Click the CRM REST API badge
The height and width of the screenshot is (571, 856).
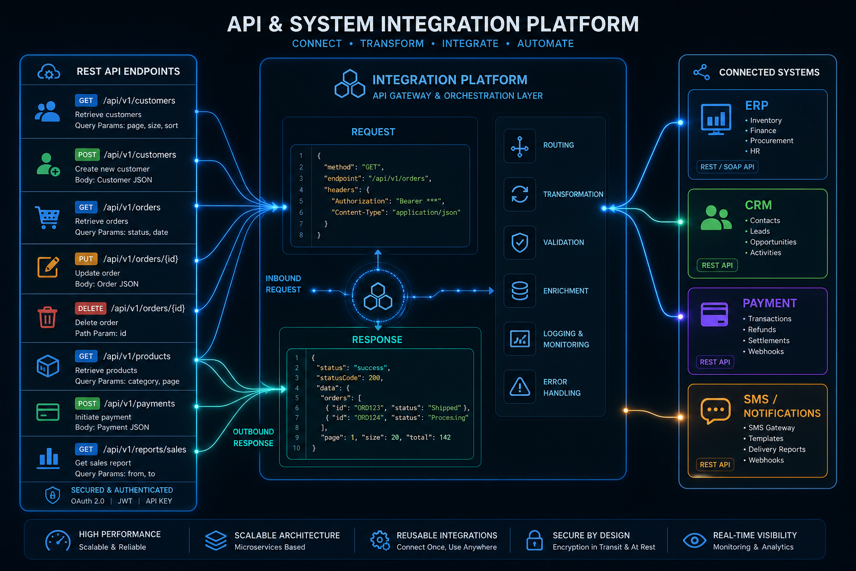pos(717,265)
